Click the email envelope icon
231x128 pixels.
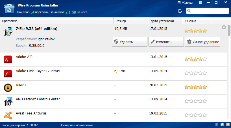(228, 124)
